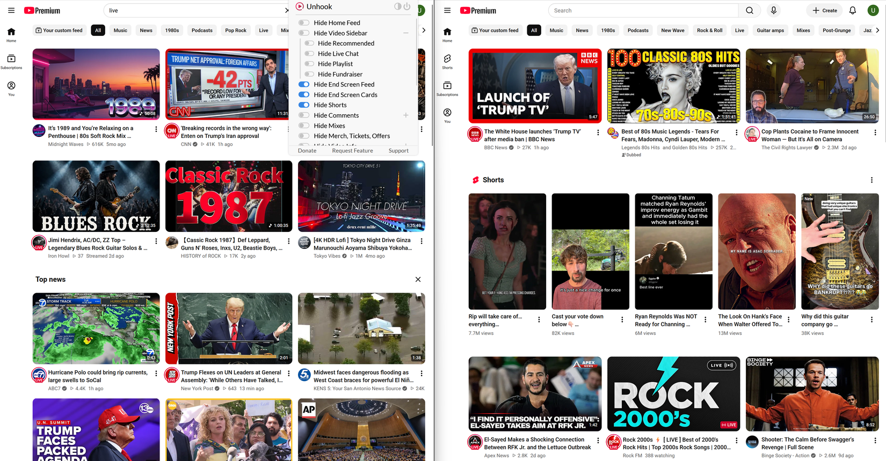
Task: Open options for 1989 soft rock mix
Action: point(156,129)
